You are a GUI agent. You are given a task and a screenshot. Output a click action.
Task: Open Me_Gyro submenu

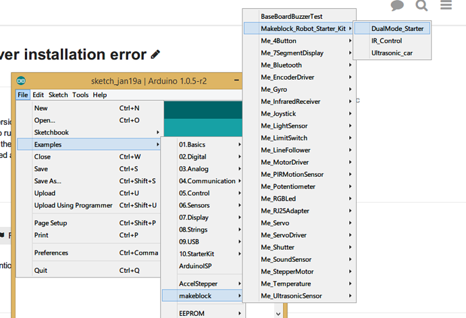(x=299, y=89)
